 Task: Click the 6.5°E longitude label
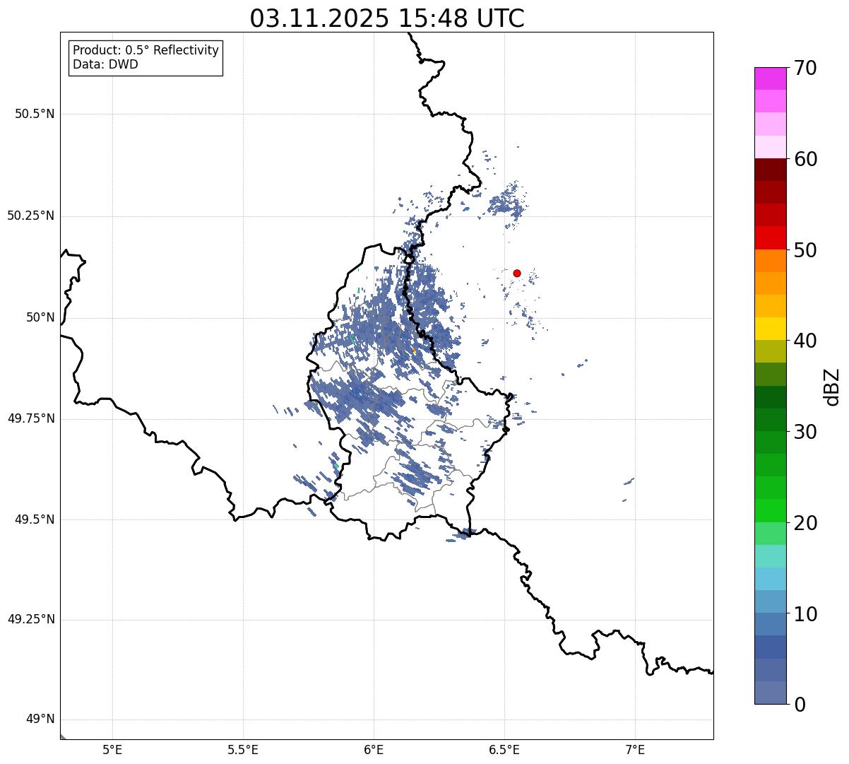click(x=504, y=750)
